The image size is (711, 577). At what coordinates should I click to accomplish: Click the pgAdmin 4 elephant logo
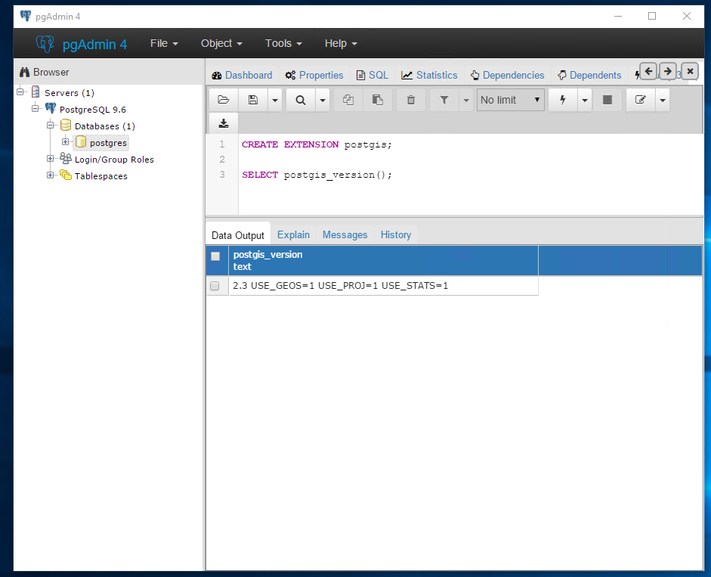(x=45, y=44)
